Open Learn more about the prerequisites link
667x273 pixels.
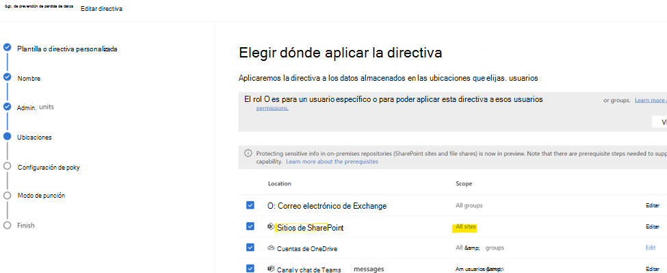point(332,162)
